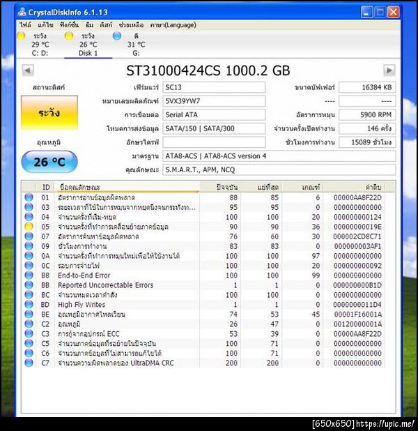Click the SC13 firmware field

[214, 87]
